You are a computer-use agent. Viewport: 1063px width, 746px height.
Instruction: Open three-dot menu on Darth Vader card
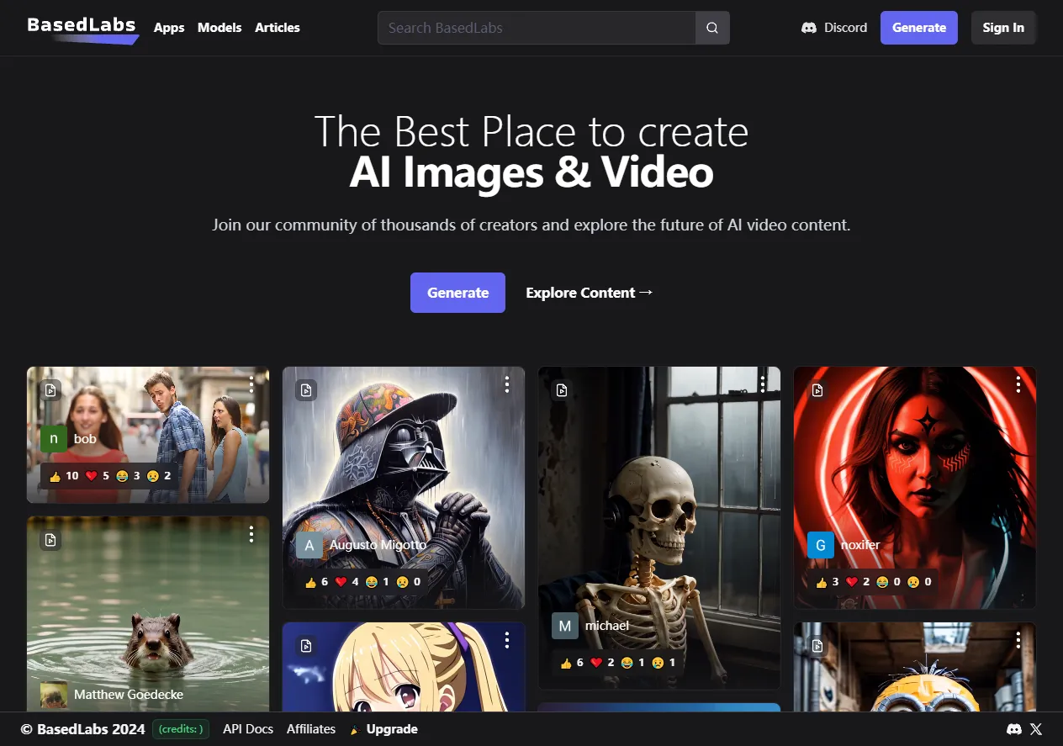coord(507,384)
